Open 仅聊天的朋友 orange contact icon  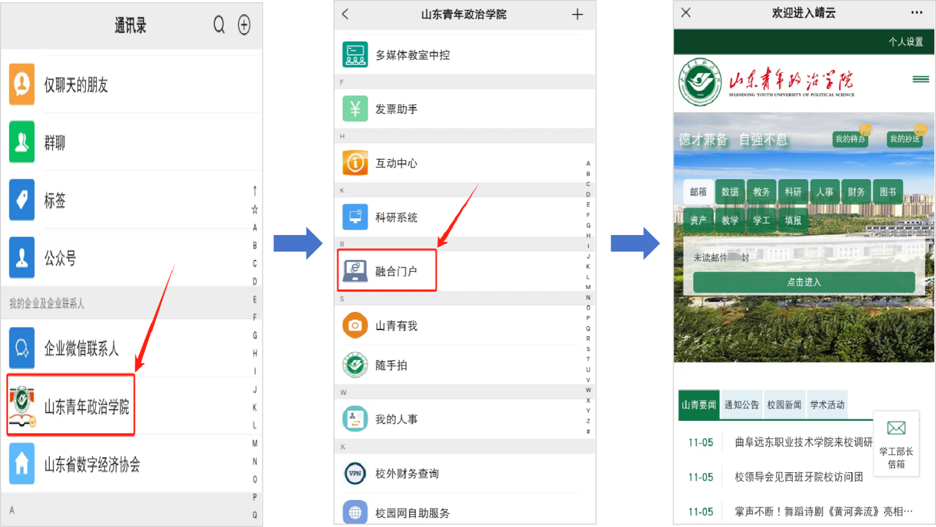click(x=22, y=85)
